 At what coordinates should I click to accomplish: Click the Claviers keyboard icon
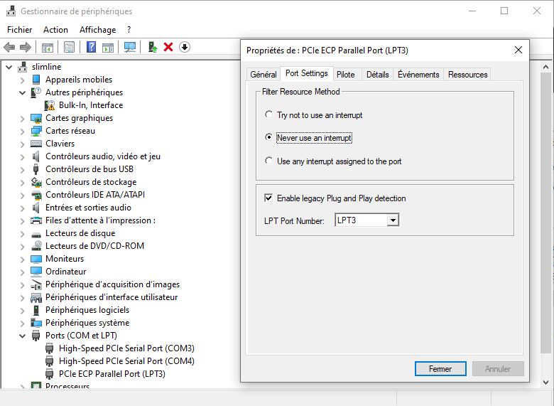(36, 144)
